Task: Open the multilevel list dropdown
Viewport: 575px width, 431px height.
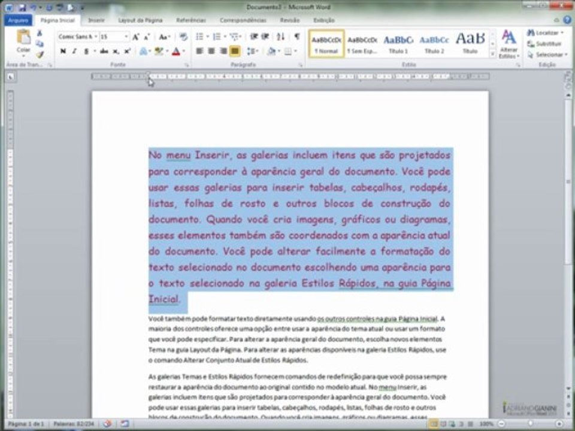Action: pyautogui.click(x=240, y=37)
